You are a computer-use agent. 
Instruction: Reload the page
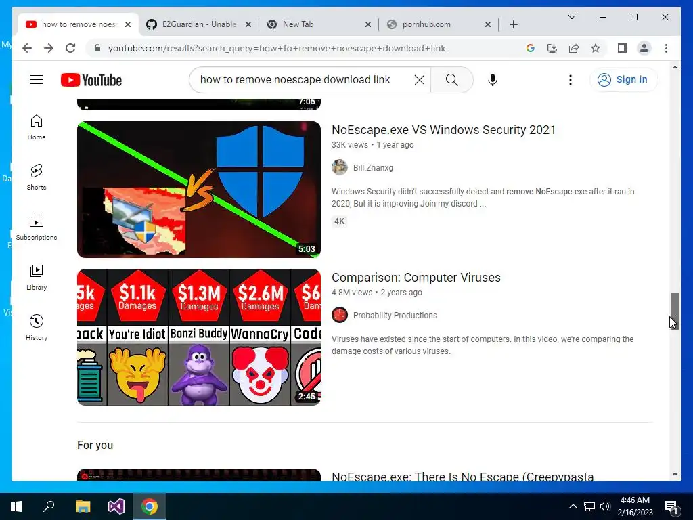coord(70,48)
